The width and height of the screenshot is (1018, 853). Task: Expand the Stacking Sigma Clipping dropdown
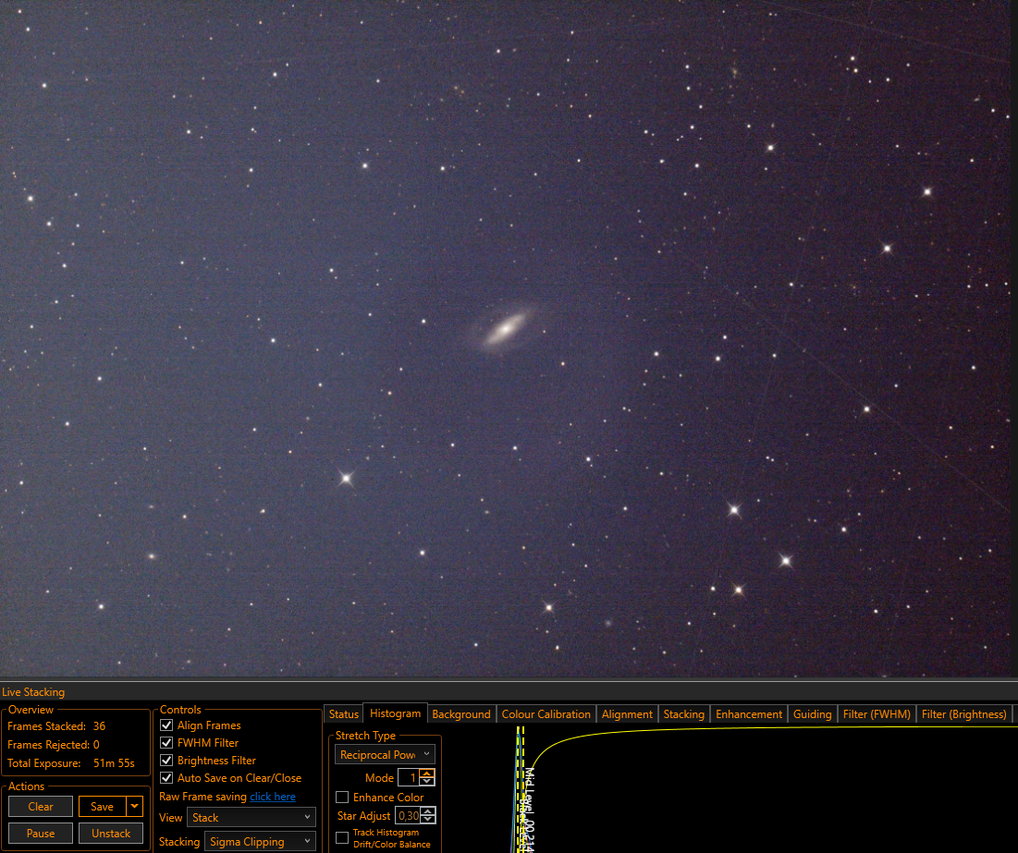(260, 841)
